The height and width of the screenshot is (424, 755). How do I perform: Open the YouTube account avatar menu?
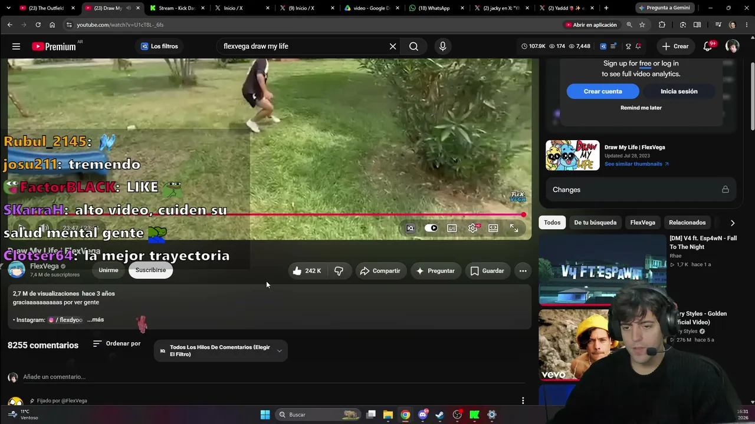tap(732, 47)
